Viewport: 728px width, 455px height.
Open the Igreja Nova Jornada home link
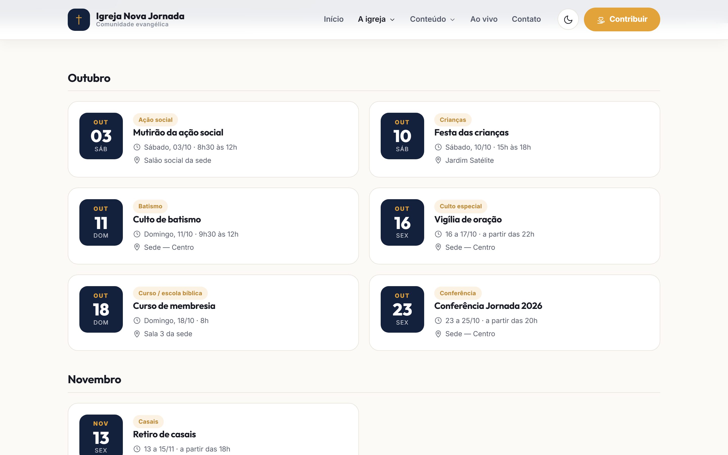(x=126, y=19)
